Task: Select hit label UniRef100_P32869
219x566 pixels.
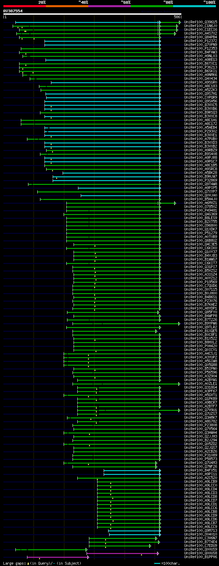Action: (x=201, y=180)
